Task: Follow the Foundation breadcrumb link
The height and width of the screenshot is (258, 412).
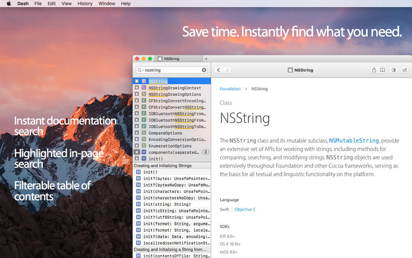Action: (230, 89)
